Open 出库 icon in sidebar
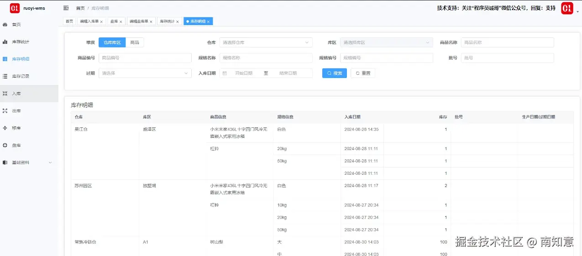Viewport: 582px width, 256px height. click(5, 111)
